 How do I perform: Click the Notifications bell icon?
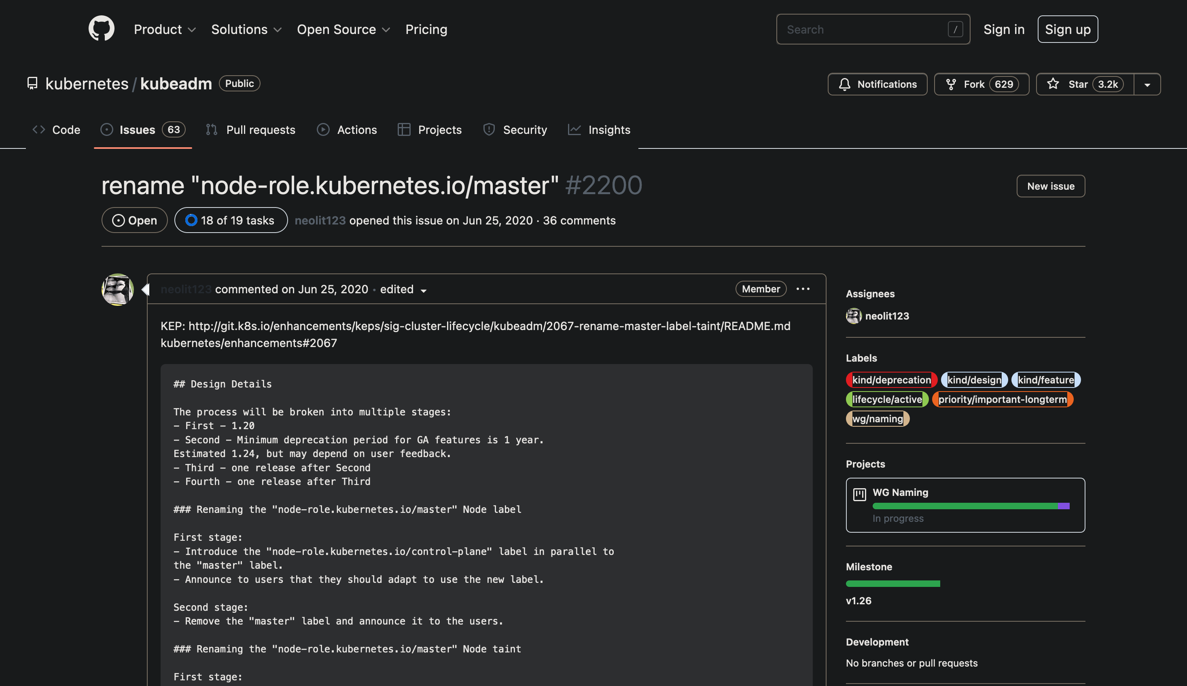pos(845,84)
